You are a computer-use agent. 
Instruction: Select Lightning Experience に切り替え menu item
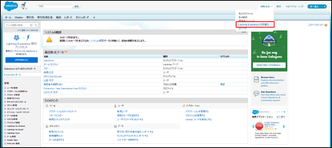coord(255,25)
